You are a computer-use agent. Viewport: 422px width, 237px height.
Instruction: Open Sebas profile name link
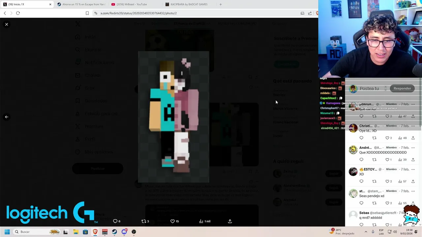click(x=364, y=213)
